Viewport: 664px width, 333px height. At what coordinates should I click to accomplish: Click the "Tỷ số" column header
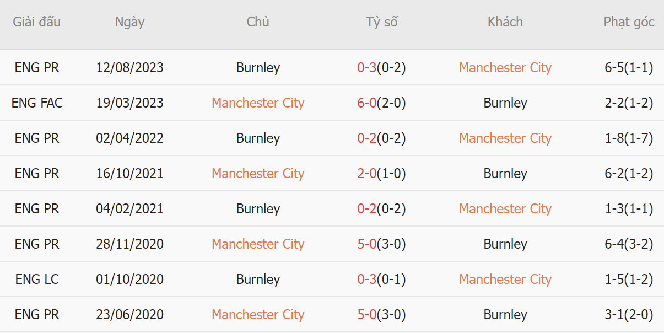pos(381,22)
